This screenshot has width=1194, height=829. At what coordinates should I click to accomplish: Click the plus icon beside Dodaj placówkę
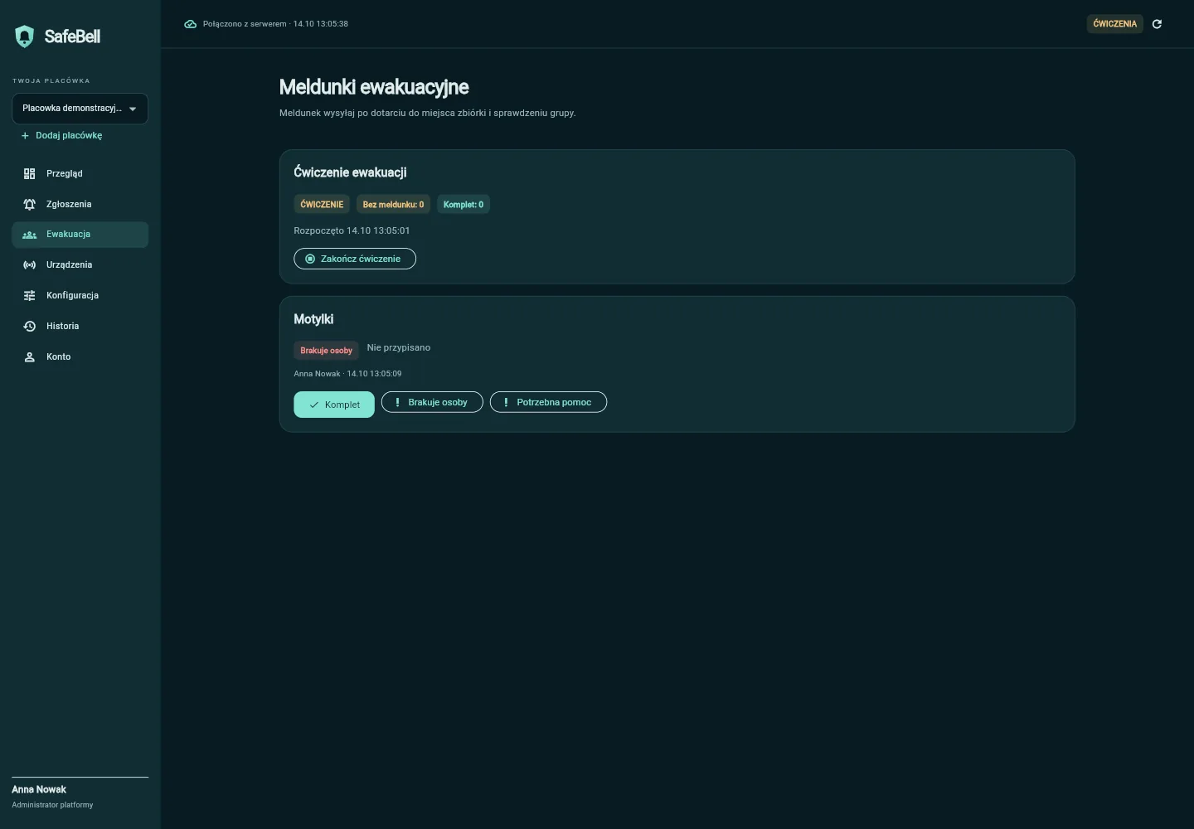[x=25, y=135]
